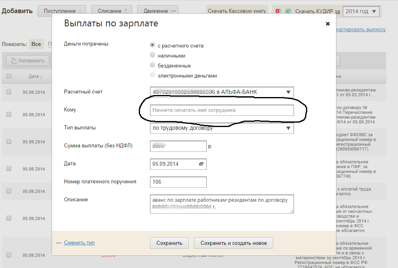Viewport: 398px width, 268px height.
Task: Select the Все filter tab
Action: pyautogui.click(x=36, y=44)
